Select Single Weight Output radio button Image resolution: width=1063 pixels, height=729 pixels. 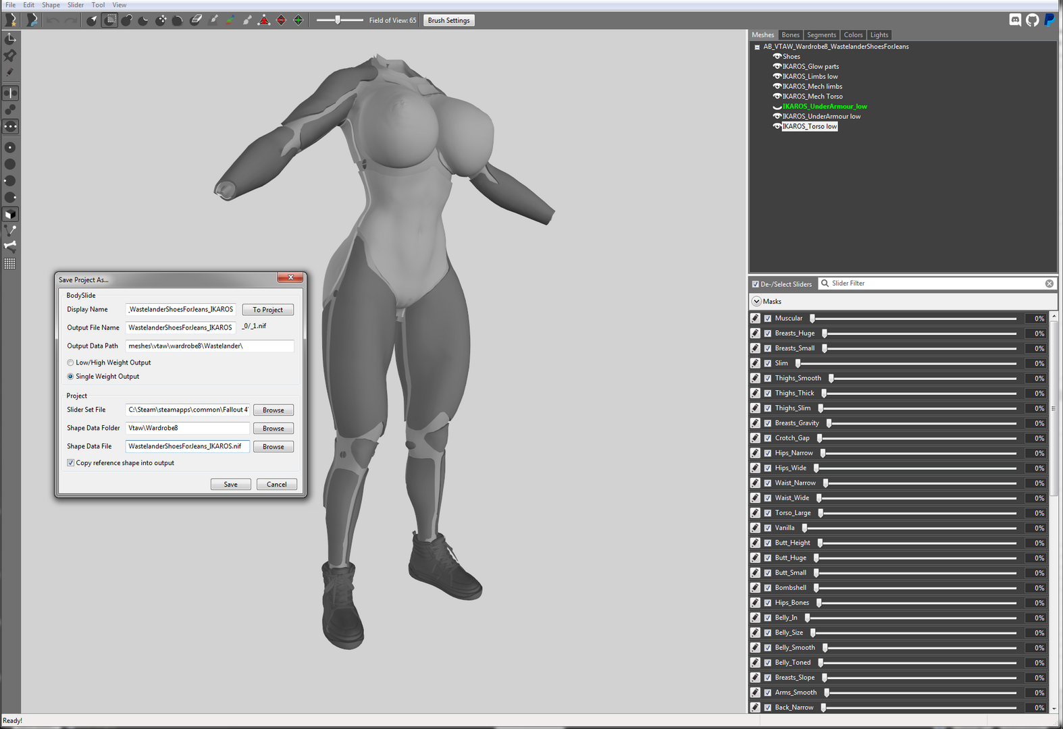[x=70, y=377]
